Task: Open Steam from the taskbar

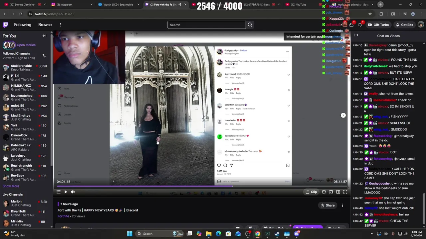Action: (277, 234)
